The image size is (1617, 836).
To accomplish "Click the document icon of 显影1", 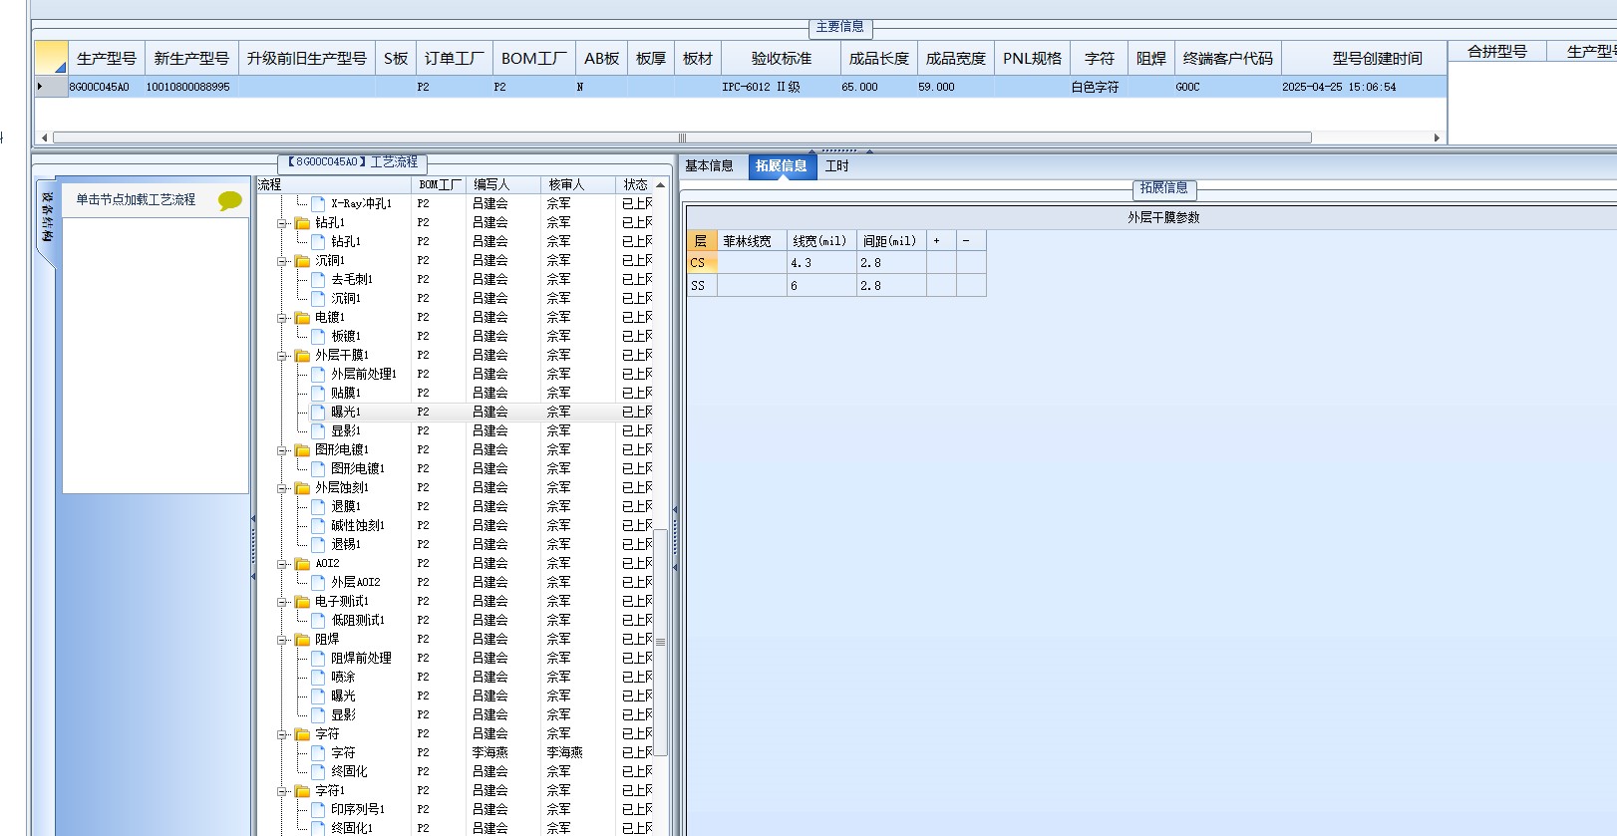I will (318, 431).
